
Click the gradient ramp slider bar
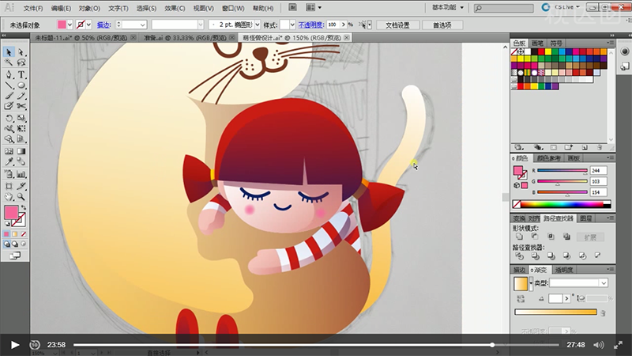(555, 312)
